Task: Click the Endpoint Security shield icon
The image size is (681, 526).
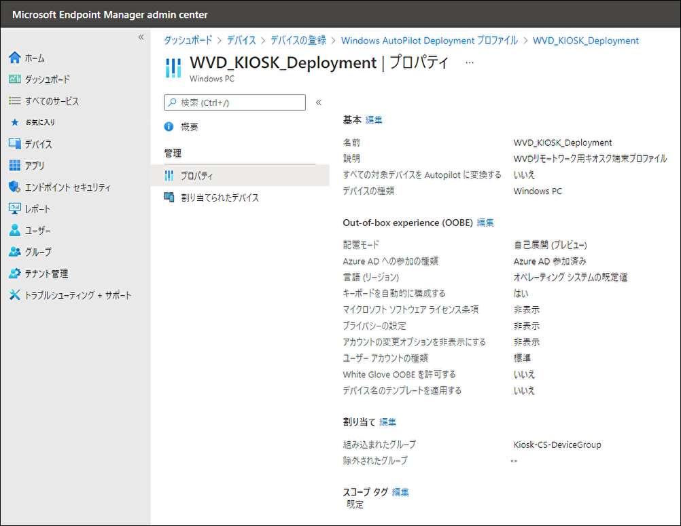Action: (15, 187)
